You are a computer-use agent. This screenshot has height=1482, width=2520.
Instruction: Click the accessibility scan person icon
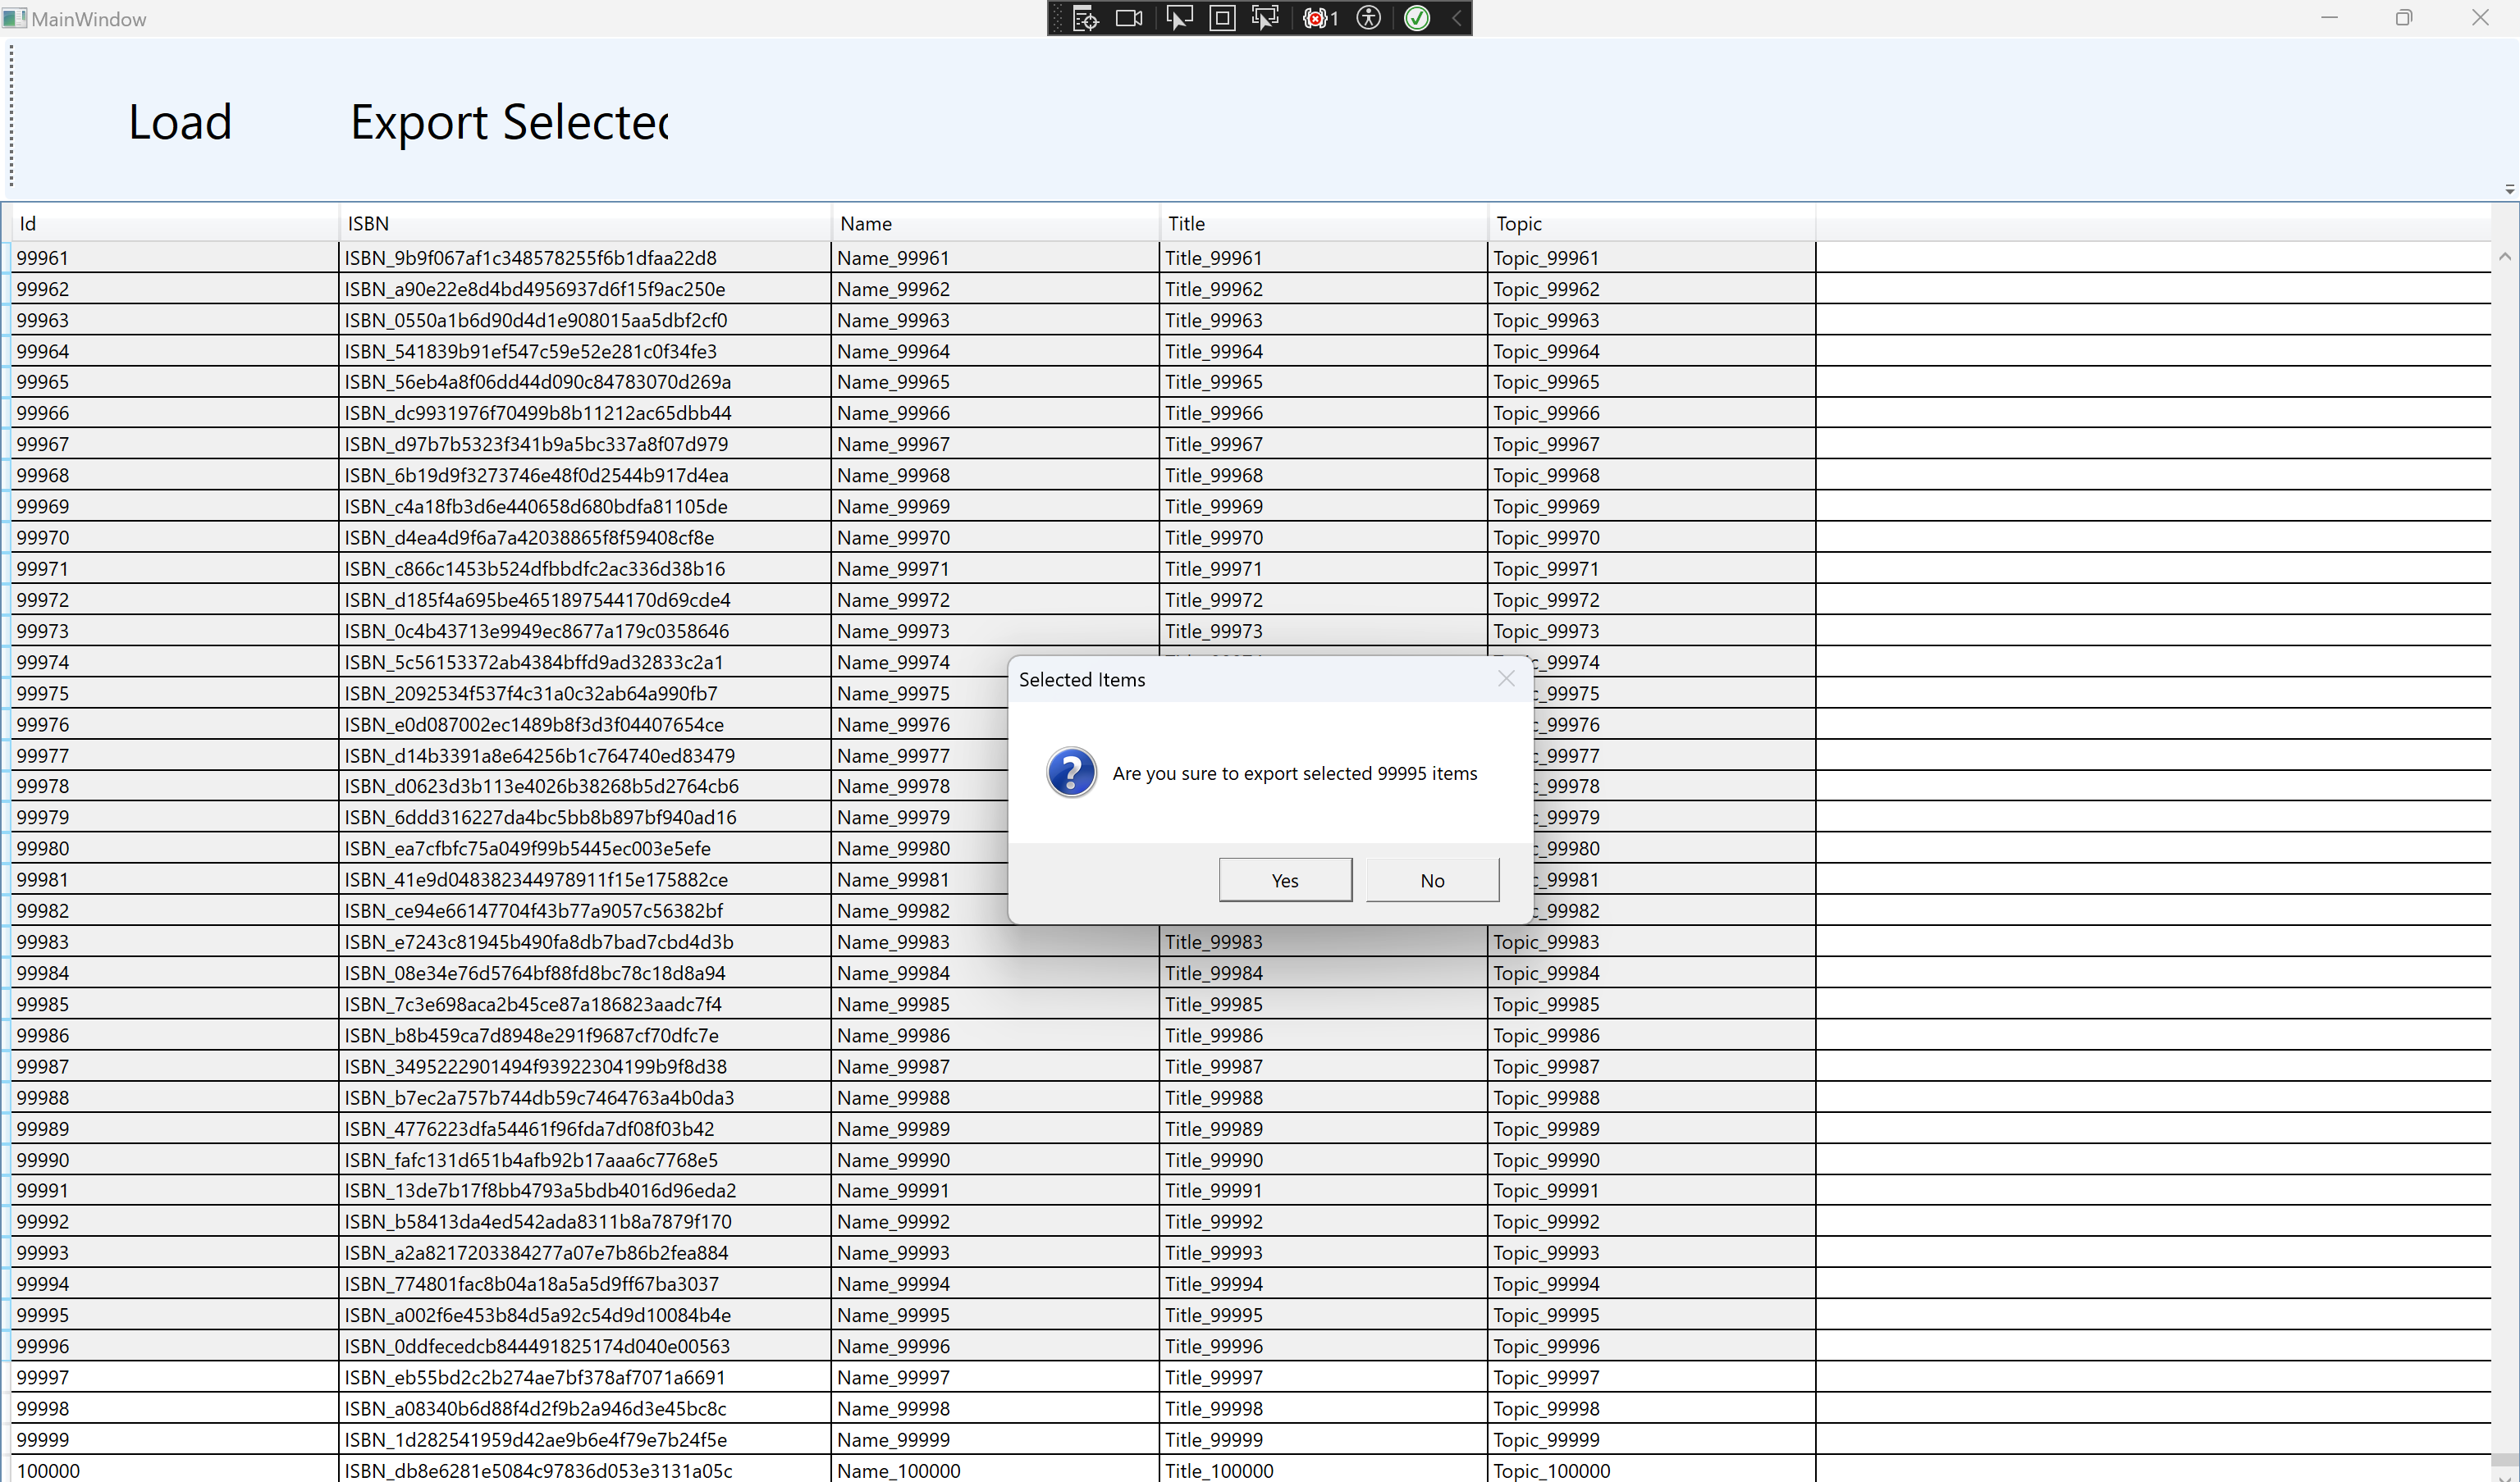point(1369,18)
